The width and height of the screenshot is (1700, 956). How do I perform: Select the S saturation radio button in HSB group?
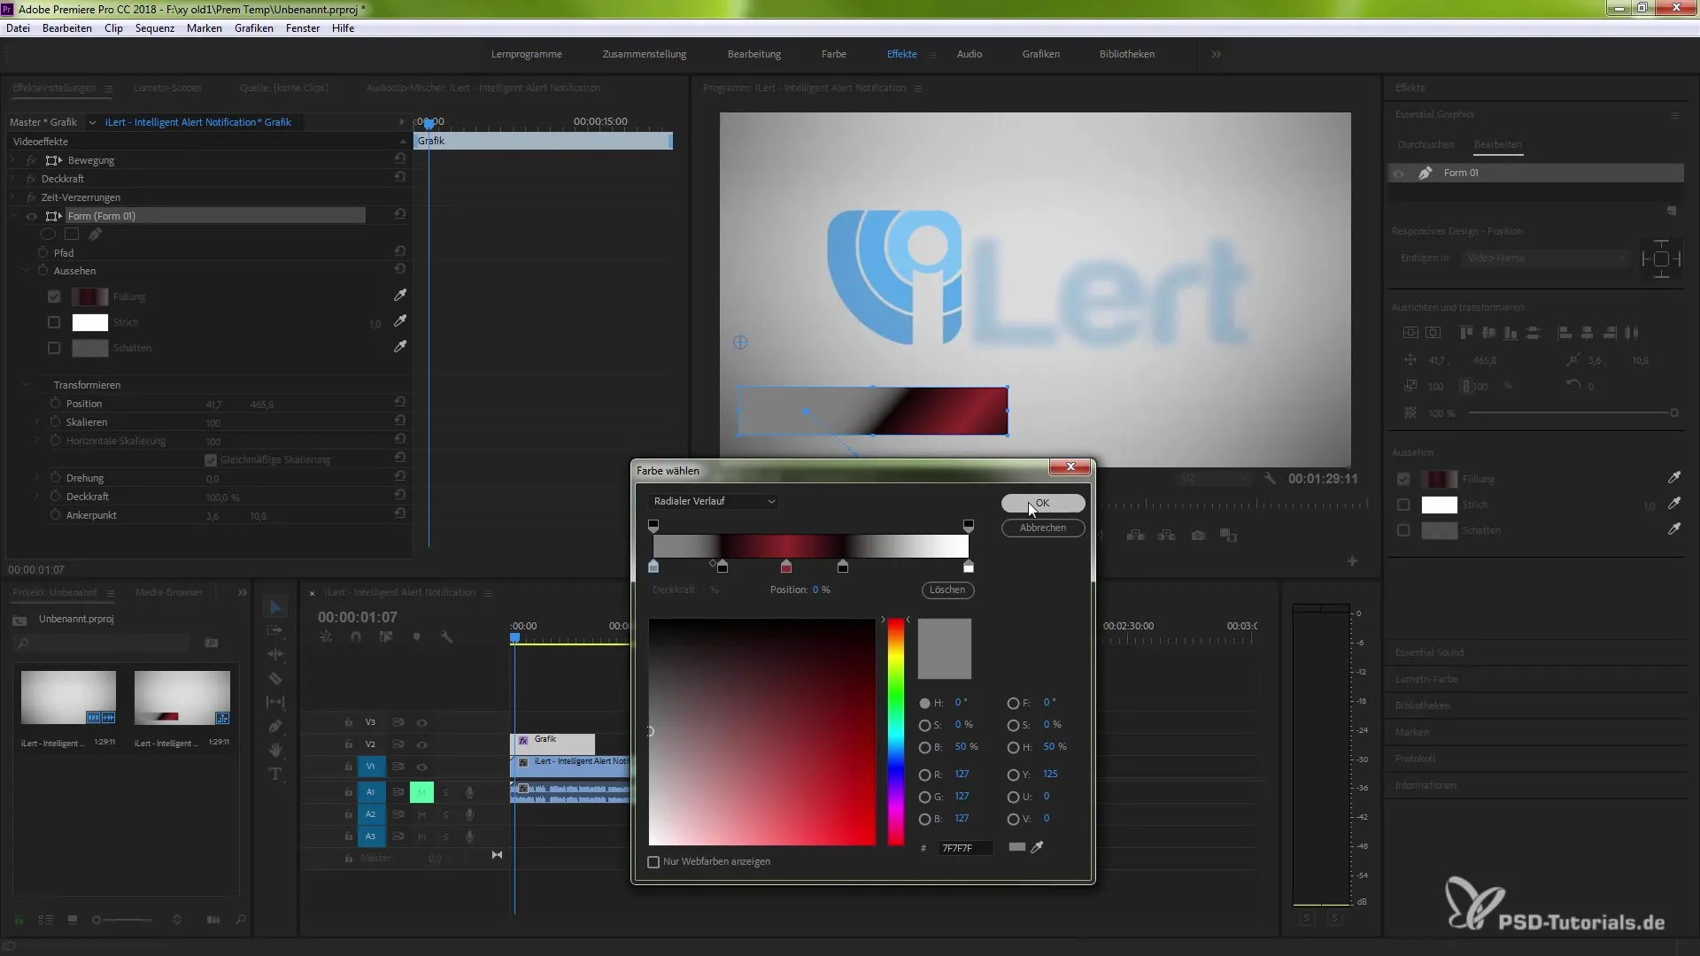924,725
